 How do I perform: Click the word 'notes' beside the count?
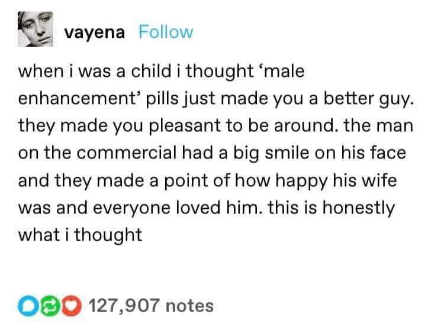(189, 305)
